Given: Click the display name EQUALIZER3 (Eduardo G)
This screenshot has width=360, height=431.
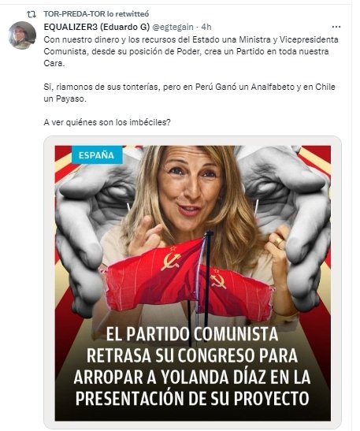Looking at the screenshot, I should 96,27.
